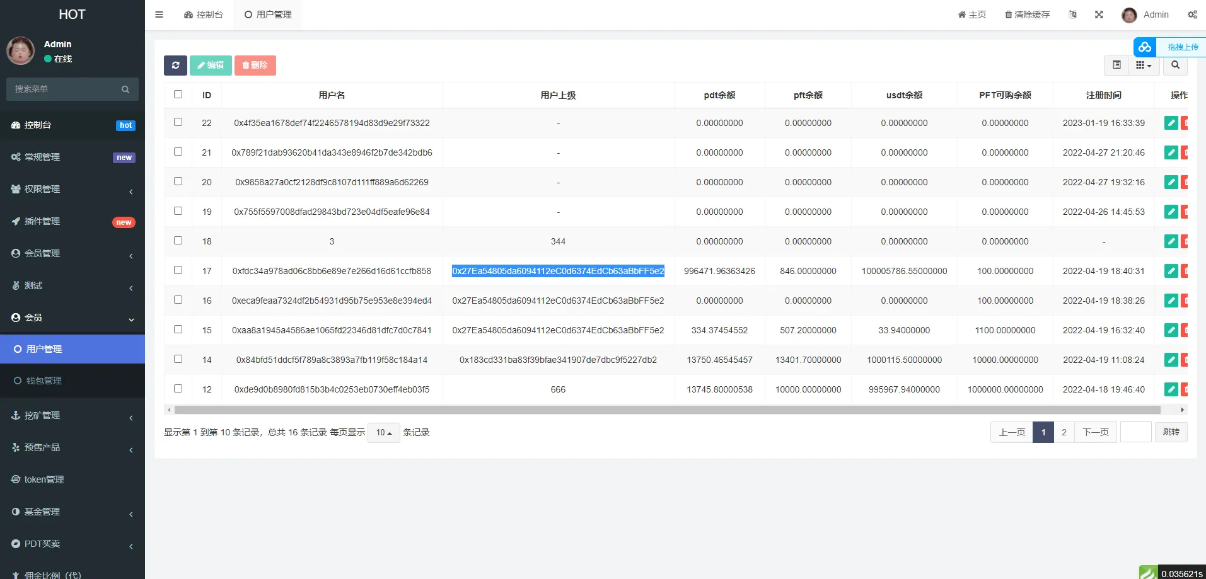
Task: Click the green edit icon for ID 22
Action: (1171, 123)
